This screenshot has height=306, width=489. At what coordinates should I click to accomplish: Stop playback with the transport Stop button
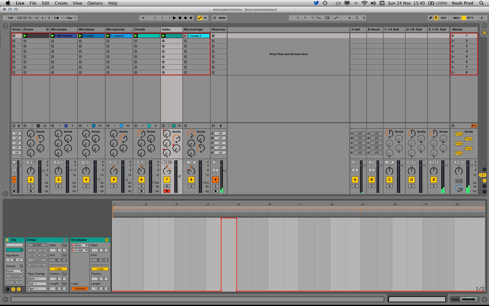click(x=180, y=18)
